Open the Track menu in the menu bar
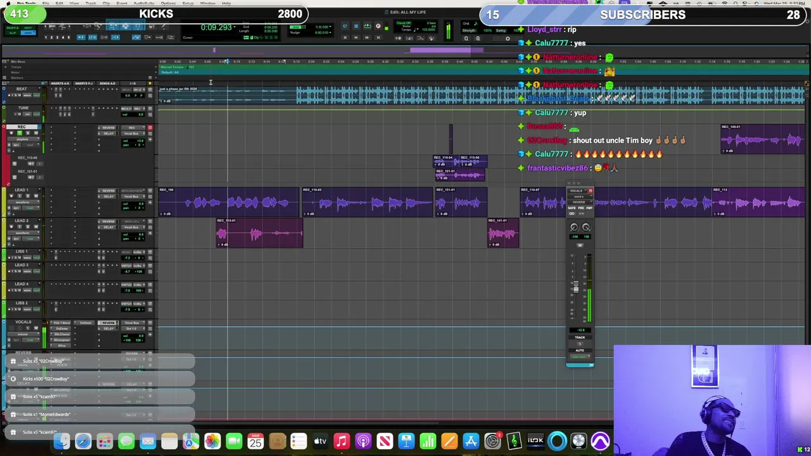The width and height of the screenshot is (811, 456). click(91, 3)
